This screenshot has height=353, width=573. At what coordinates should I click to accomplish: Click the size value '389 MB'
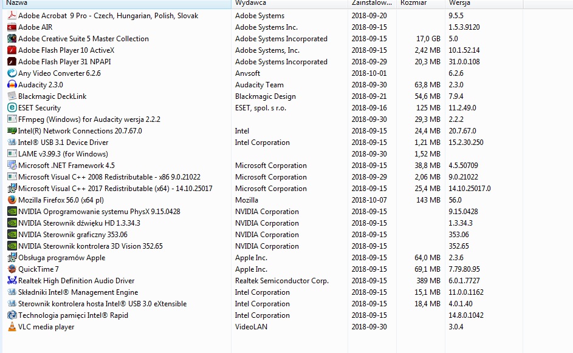pyautogui.click(x=428, y=281)
